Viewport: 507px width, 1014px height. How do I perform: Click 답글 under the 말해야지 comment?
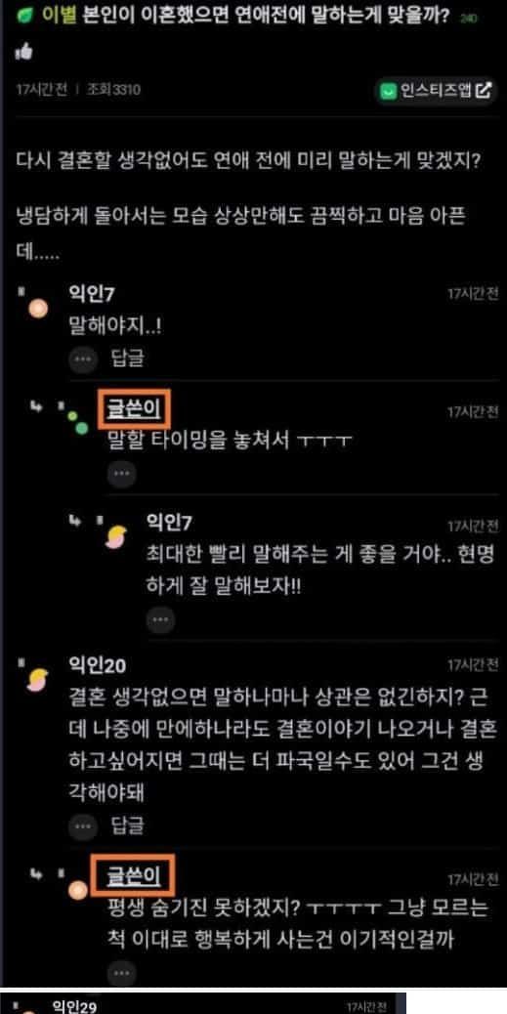tap(127, 358)
